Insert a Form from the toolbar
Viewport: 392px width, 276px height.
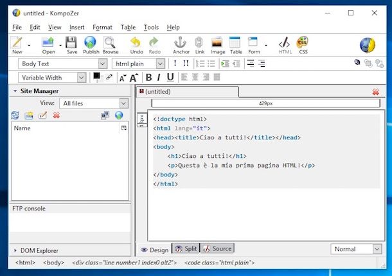[x=254, y=45]
